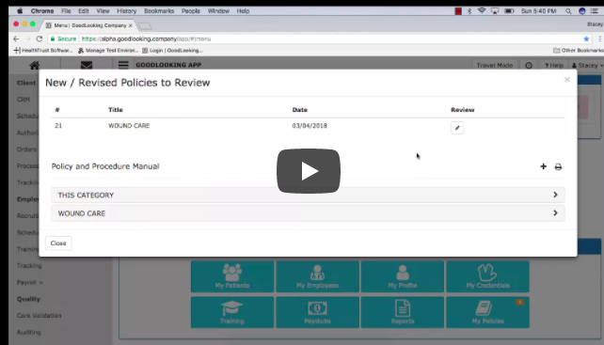Screen dimensions: 604x345
Task: Select CRM in sidebar
Action: [x=24, y=100]
